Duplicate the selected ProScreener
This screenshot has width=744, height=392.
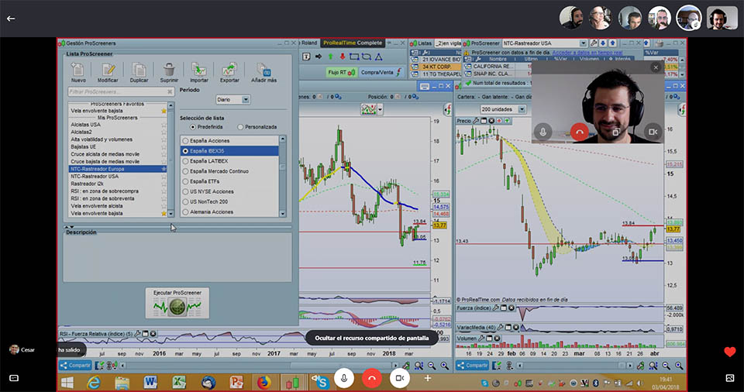point(139,70)
